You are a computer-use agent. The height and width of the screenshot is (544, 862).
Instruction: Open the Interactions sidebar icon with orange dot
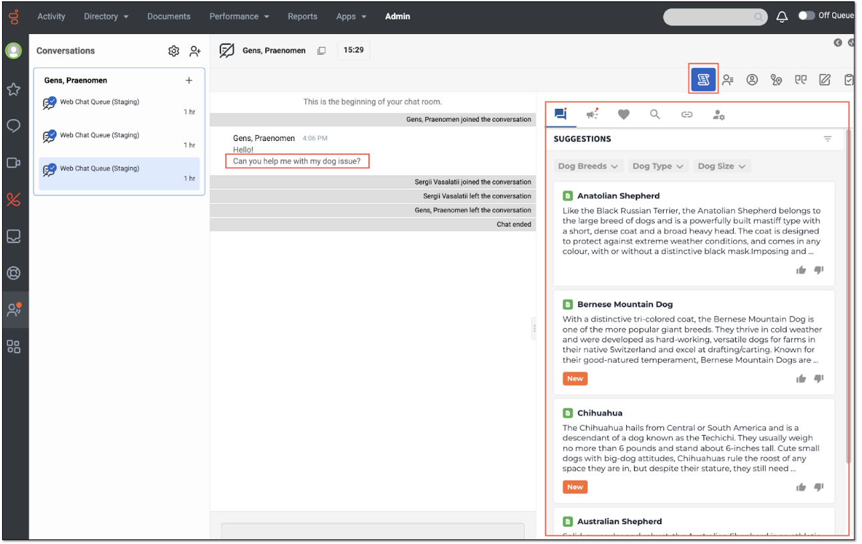pos(14,309)
